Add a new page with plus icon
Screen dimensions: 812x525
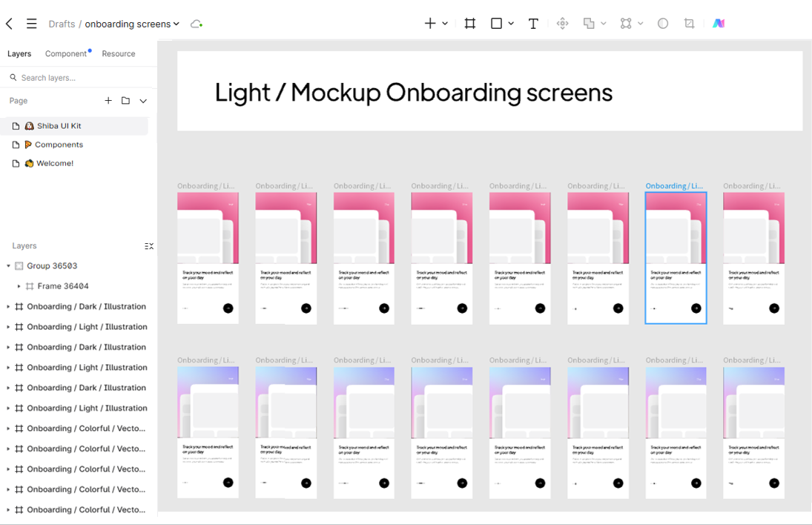tap(108, 100)
